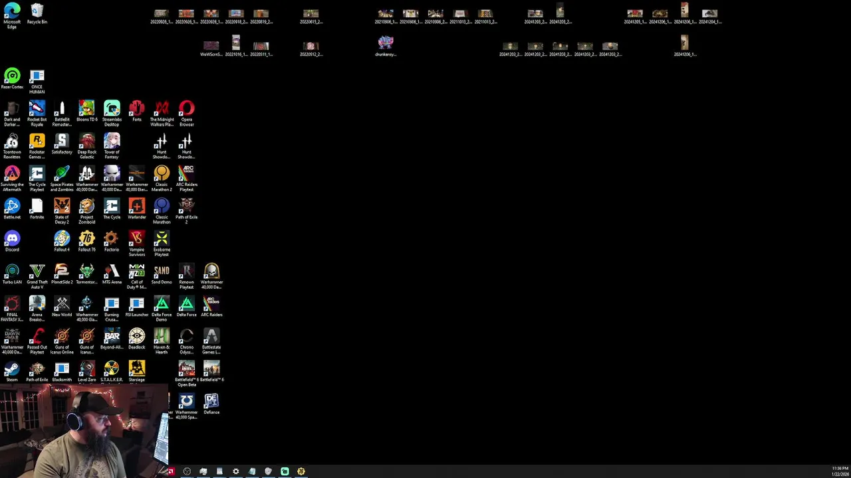Select the New World icon
This screenshot has height=478, width=851.
62,306
